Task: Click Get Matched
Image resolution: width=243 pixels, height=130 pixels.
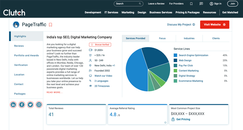Action: 230,12
